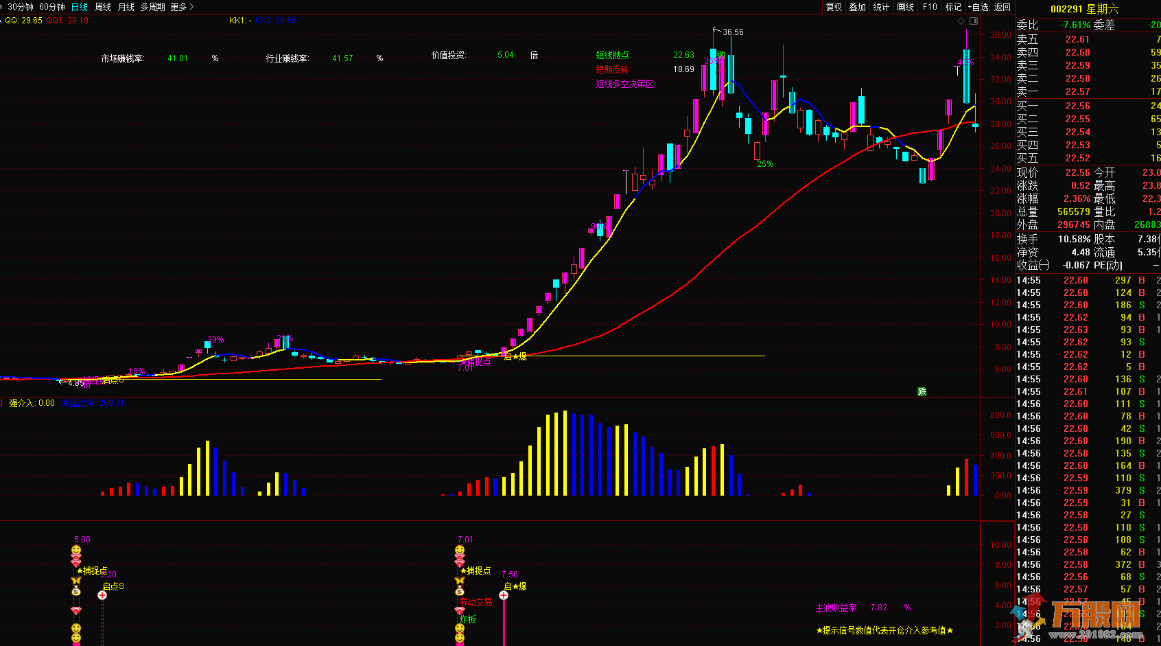1161x646 pixels.
Task: Click the money bag icon below 7.01 signal
Action: (460, 590)
